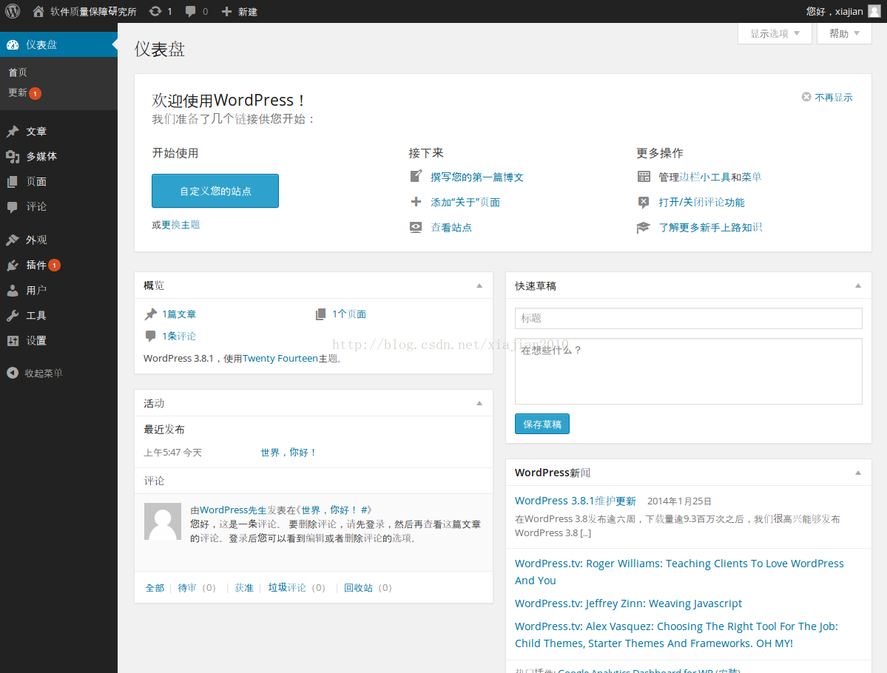This screenshot has width=887, height=673.
Task: Click the widgets icon beside 管理边栏小工具
Action: coord(644,177)
